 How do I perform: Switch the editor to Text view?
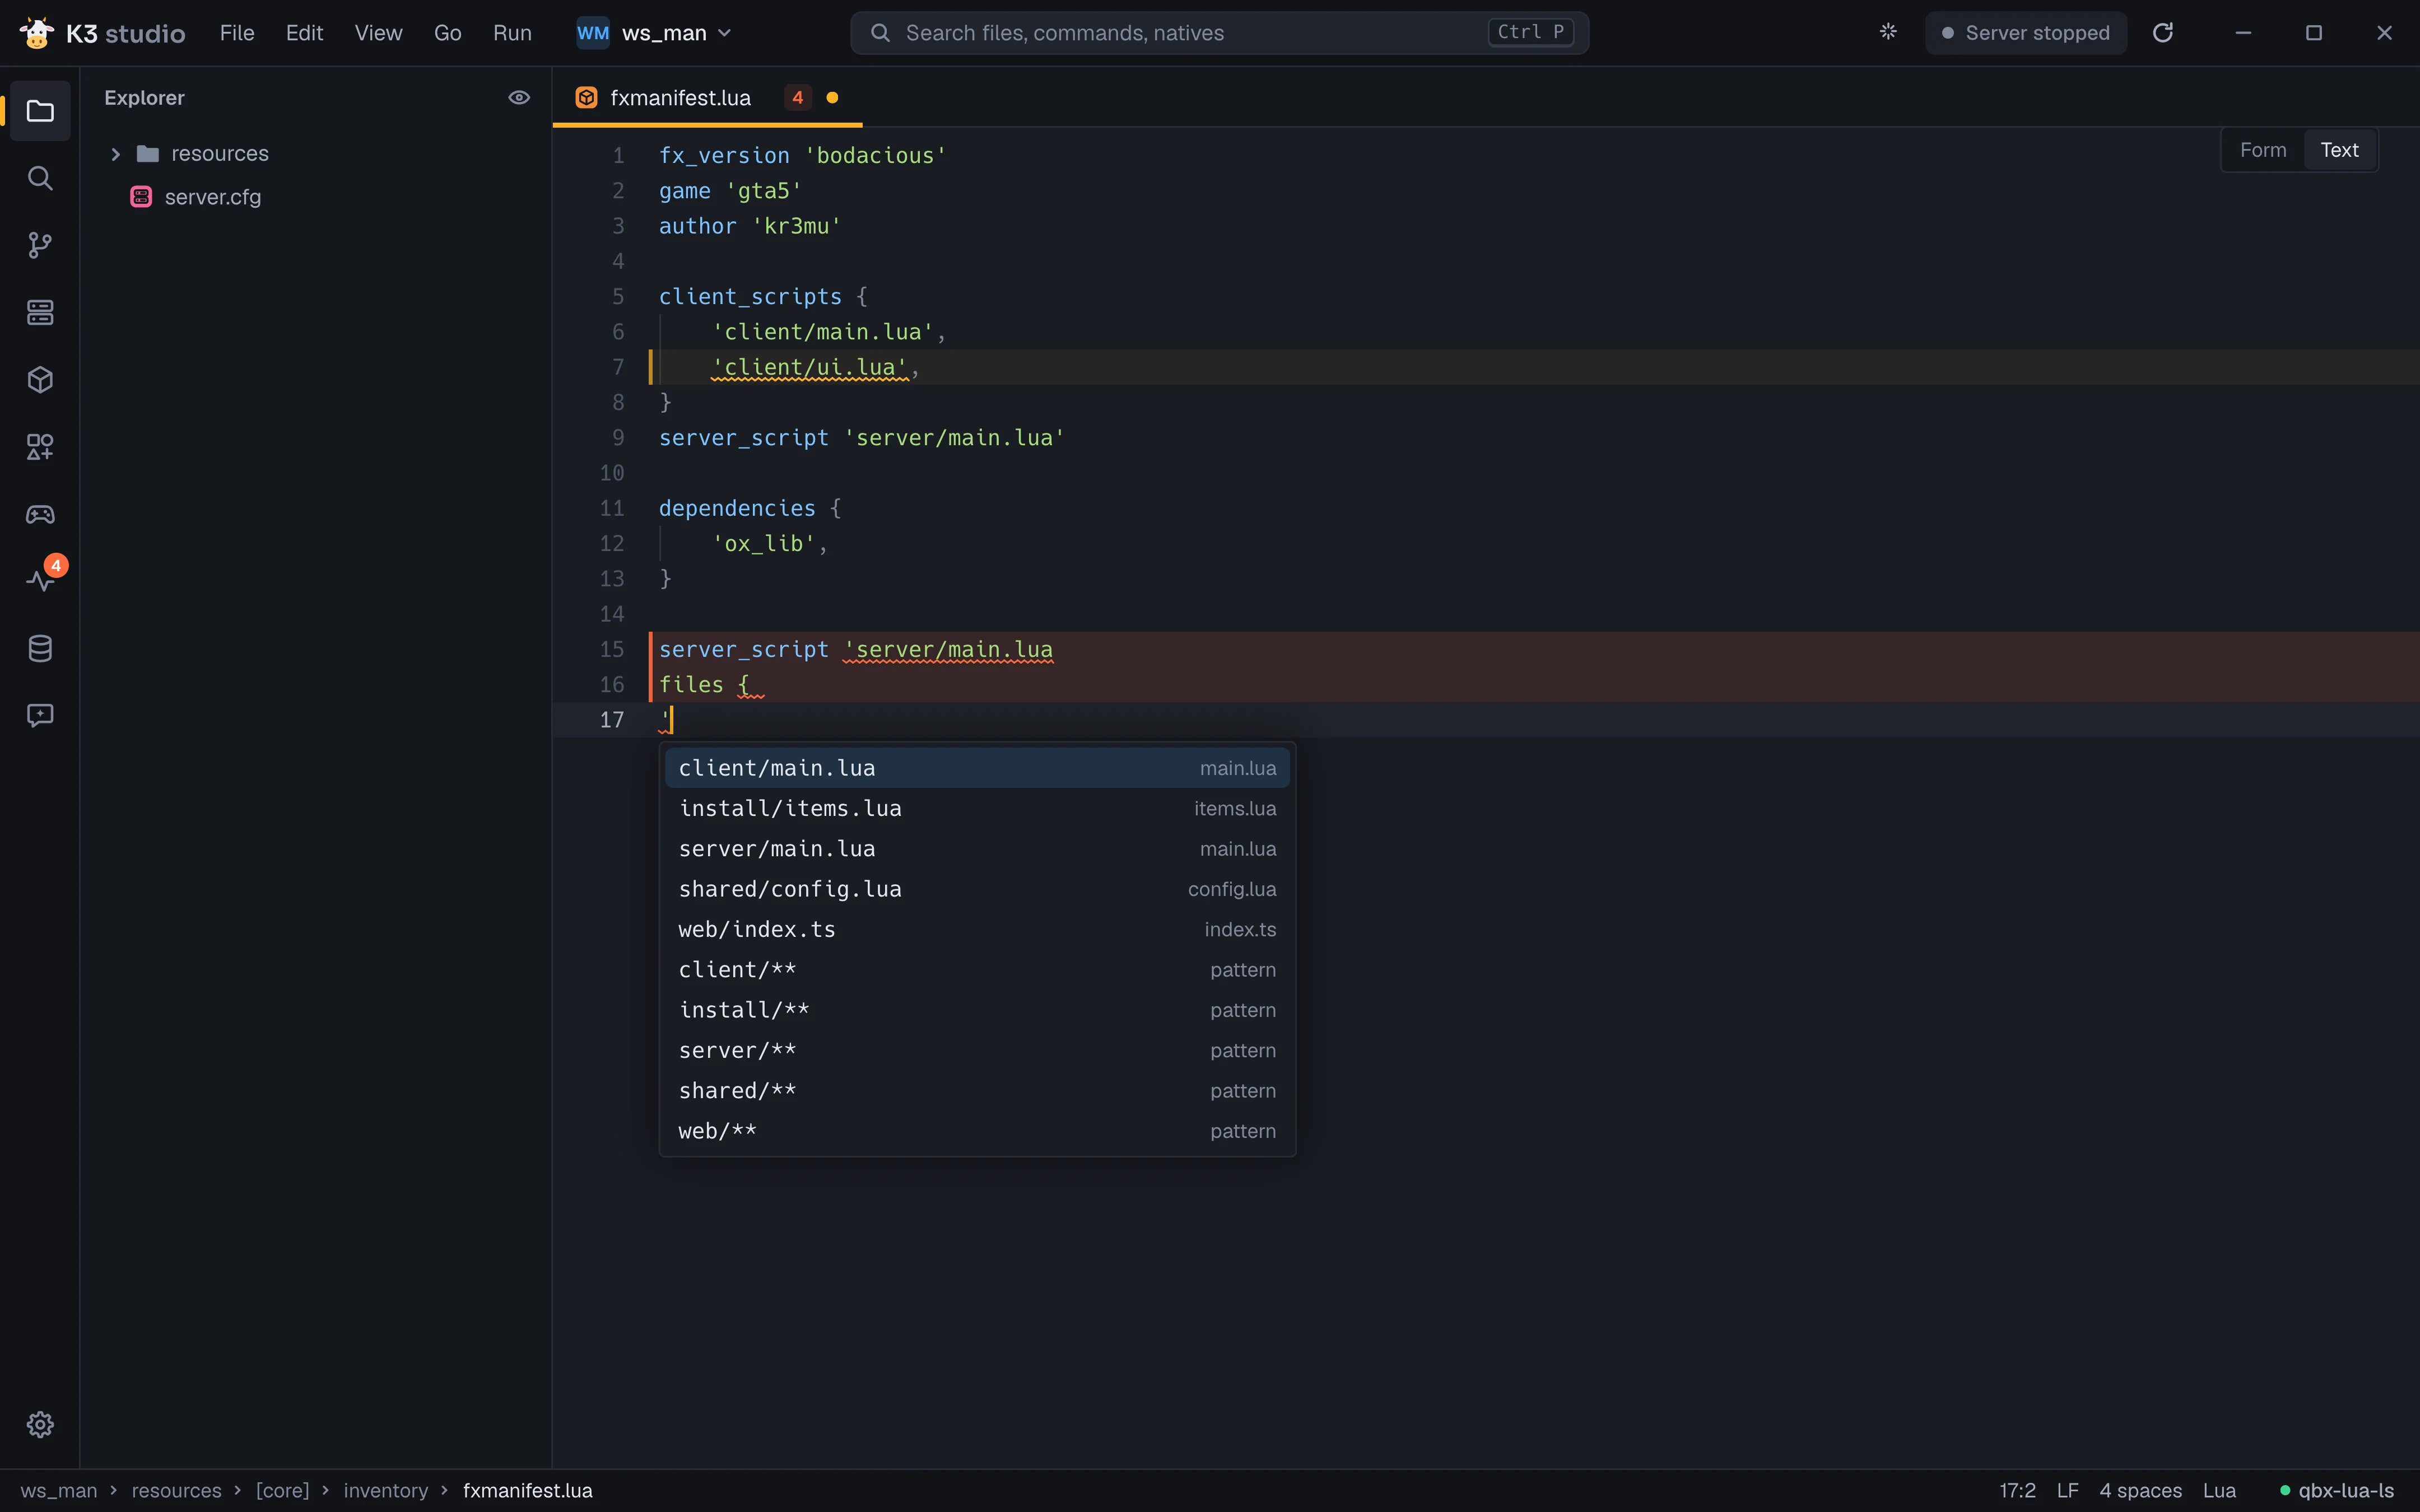click(2339, 150)
